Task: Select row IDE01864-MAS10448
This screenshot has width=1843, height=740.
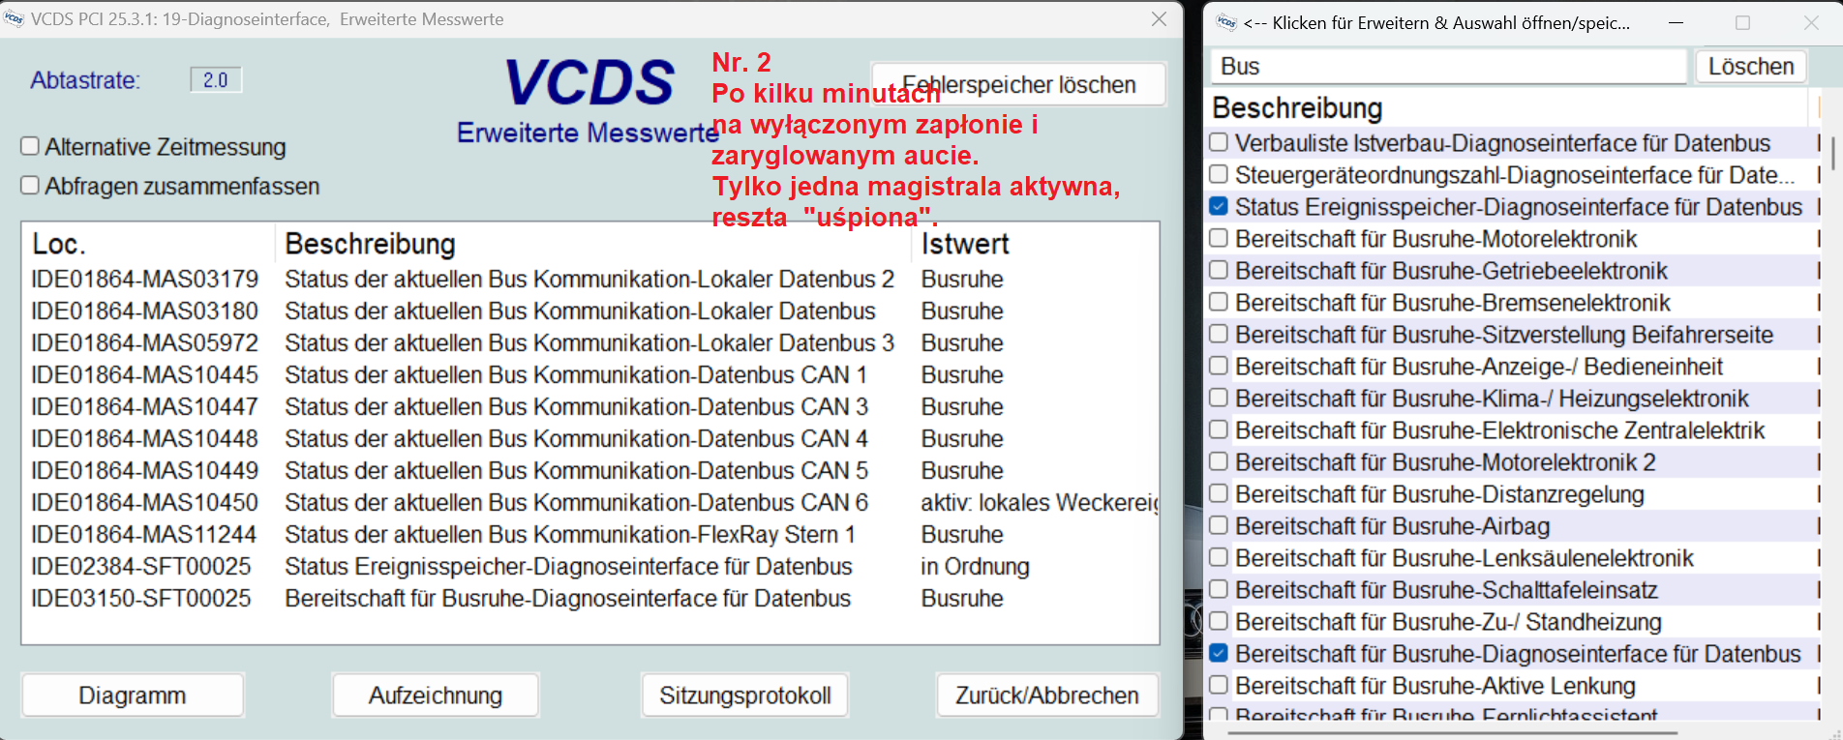Action: coord(589,438)
